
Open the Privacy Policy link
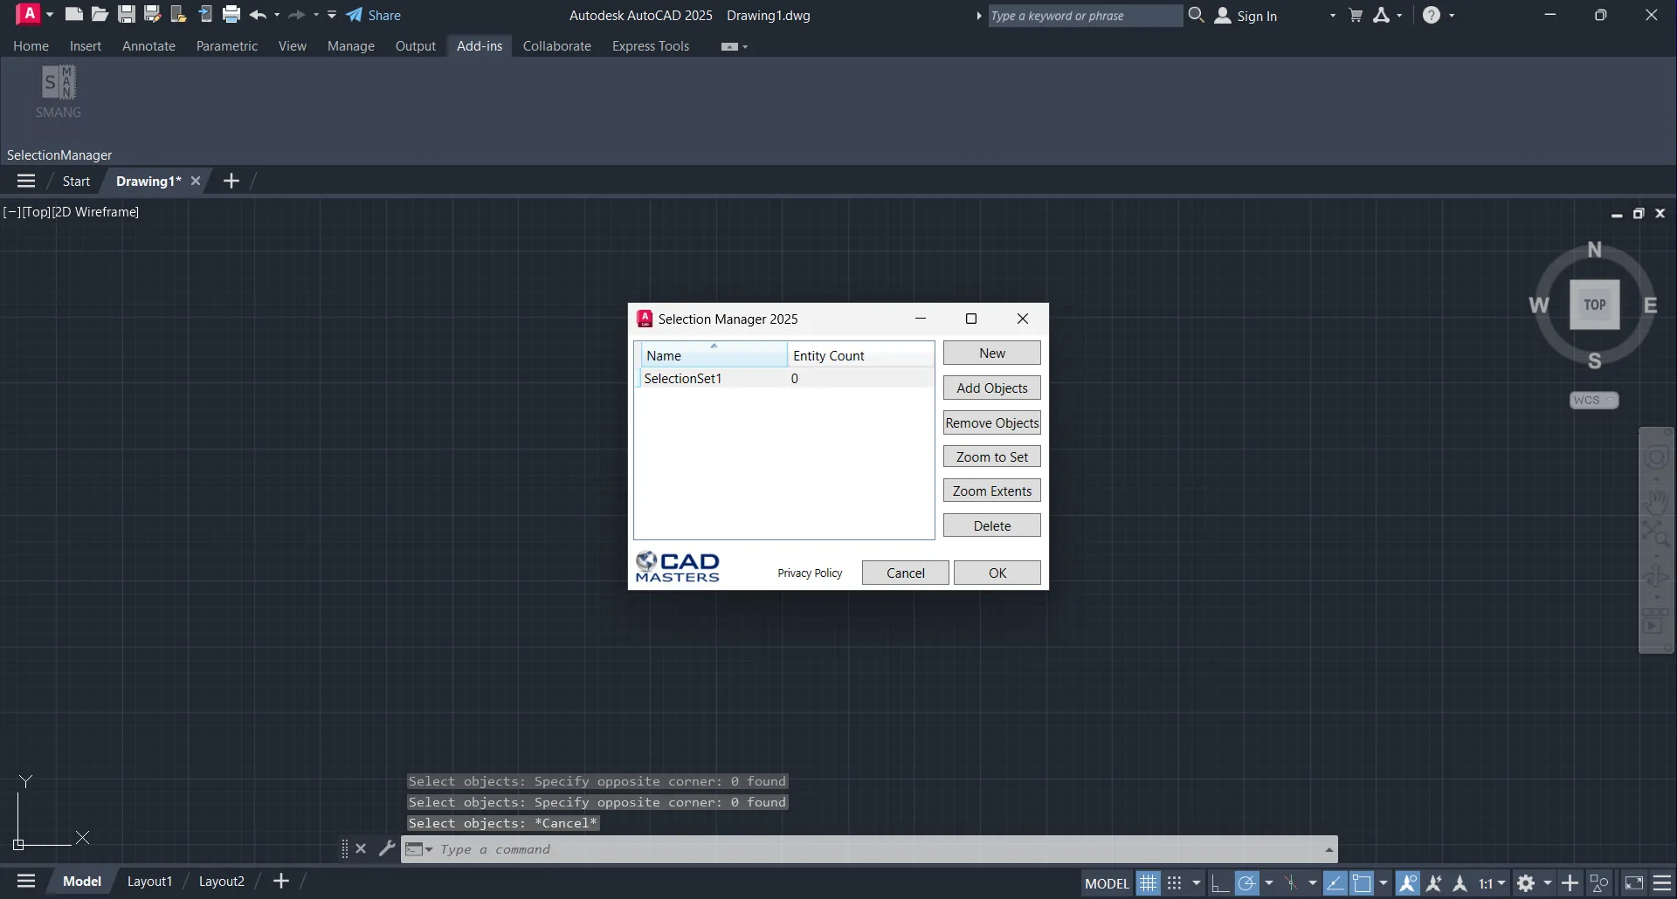(810, 573)
